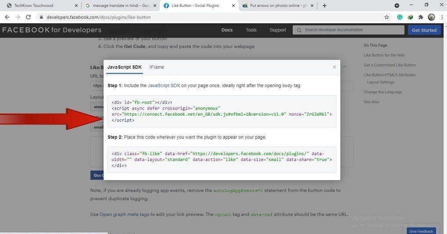This screenshot has width=447, height=234.
Task: Open a new tab with the plus button
Action: coord(325,5)
